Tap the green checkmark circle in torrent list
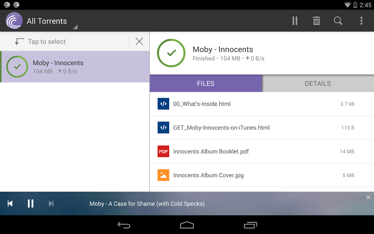 pos(17,67)
